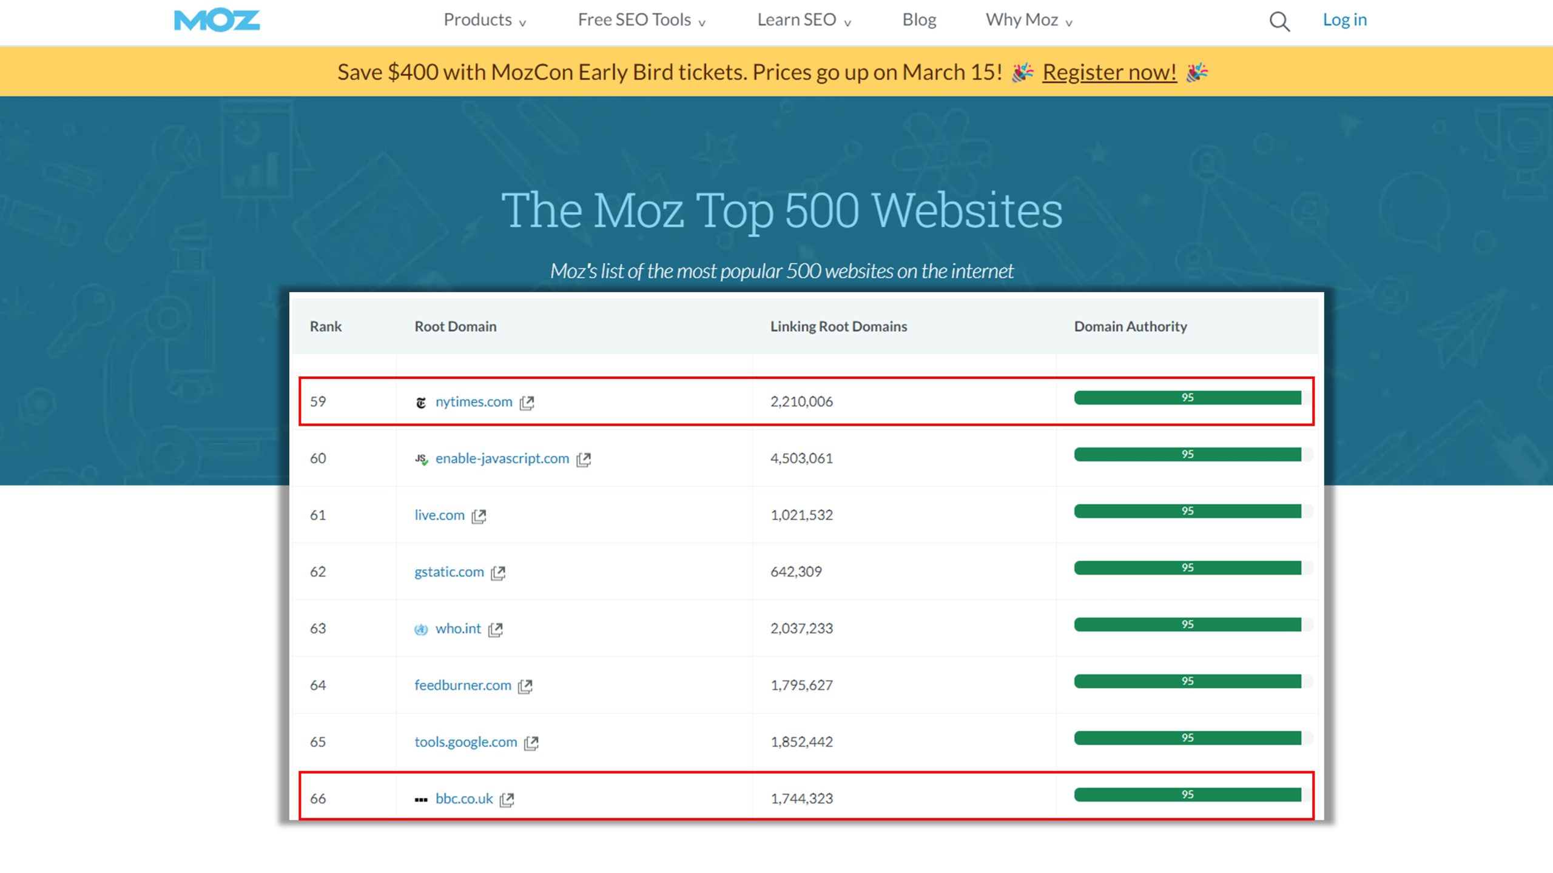Viewport: 1553px width, 873px height.
Task: Click the bbc.co.uk favicon
Action: pos(421,800)
